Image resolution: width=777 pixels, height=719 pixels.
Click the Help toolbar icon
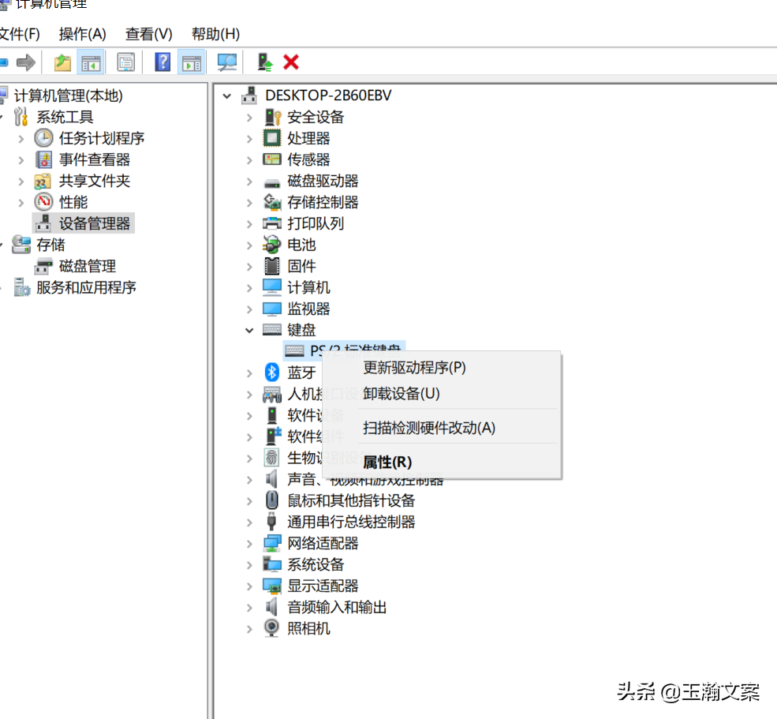(x=162, y=62)
